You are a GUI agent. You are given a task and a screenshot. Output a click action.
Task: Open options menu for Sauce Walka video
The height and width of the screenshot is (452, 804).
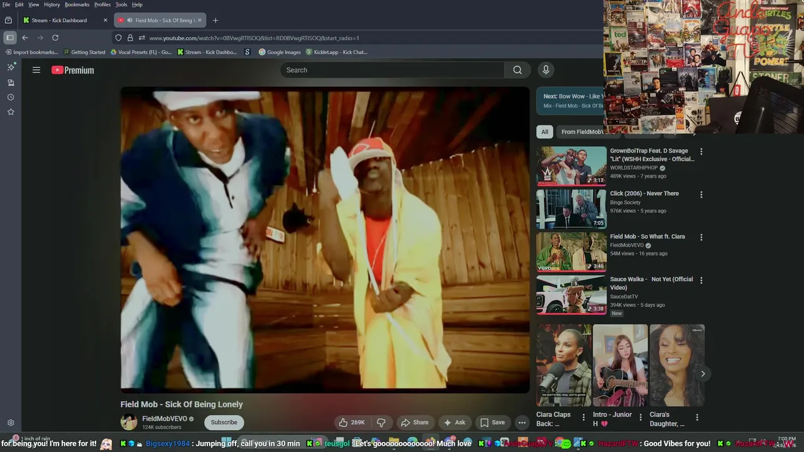click(x=701, y=280)
